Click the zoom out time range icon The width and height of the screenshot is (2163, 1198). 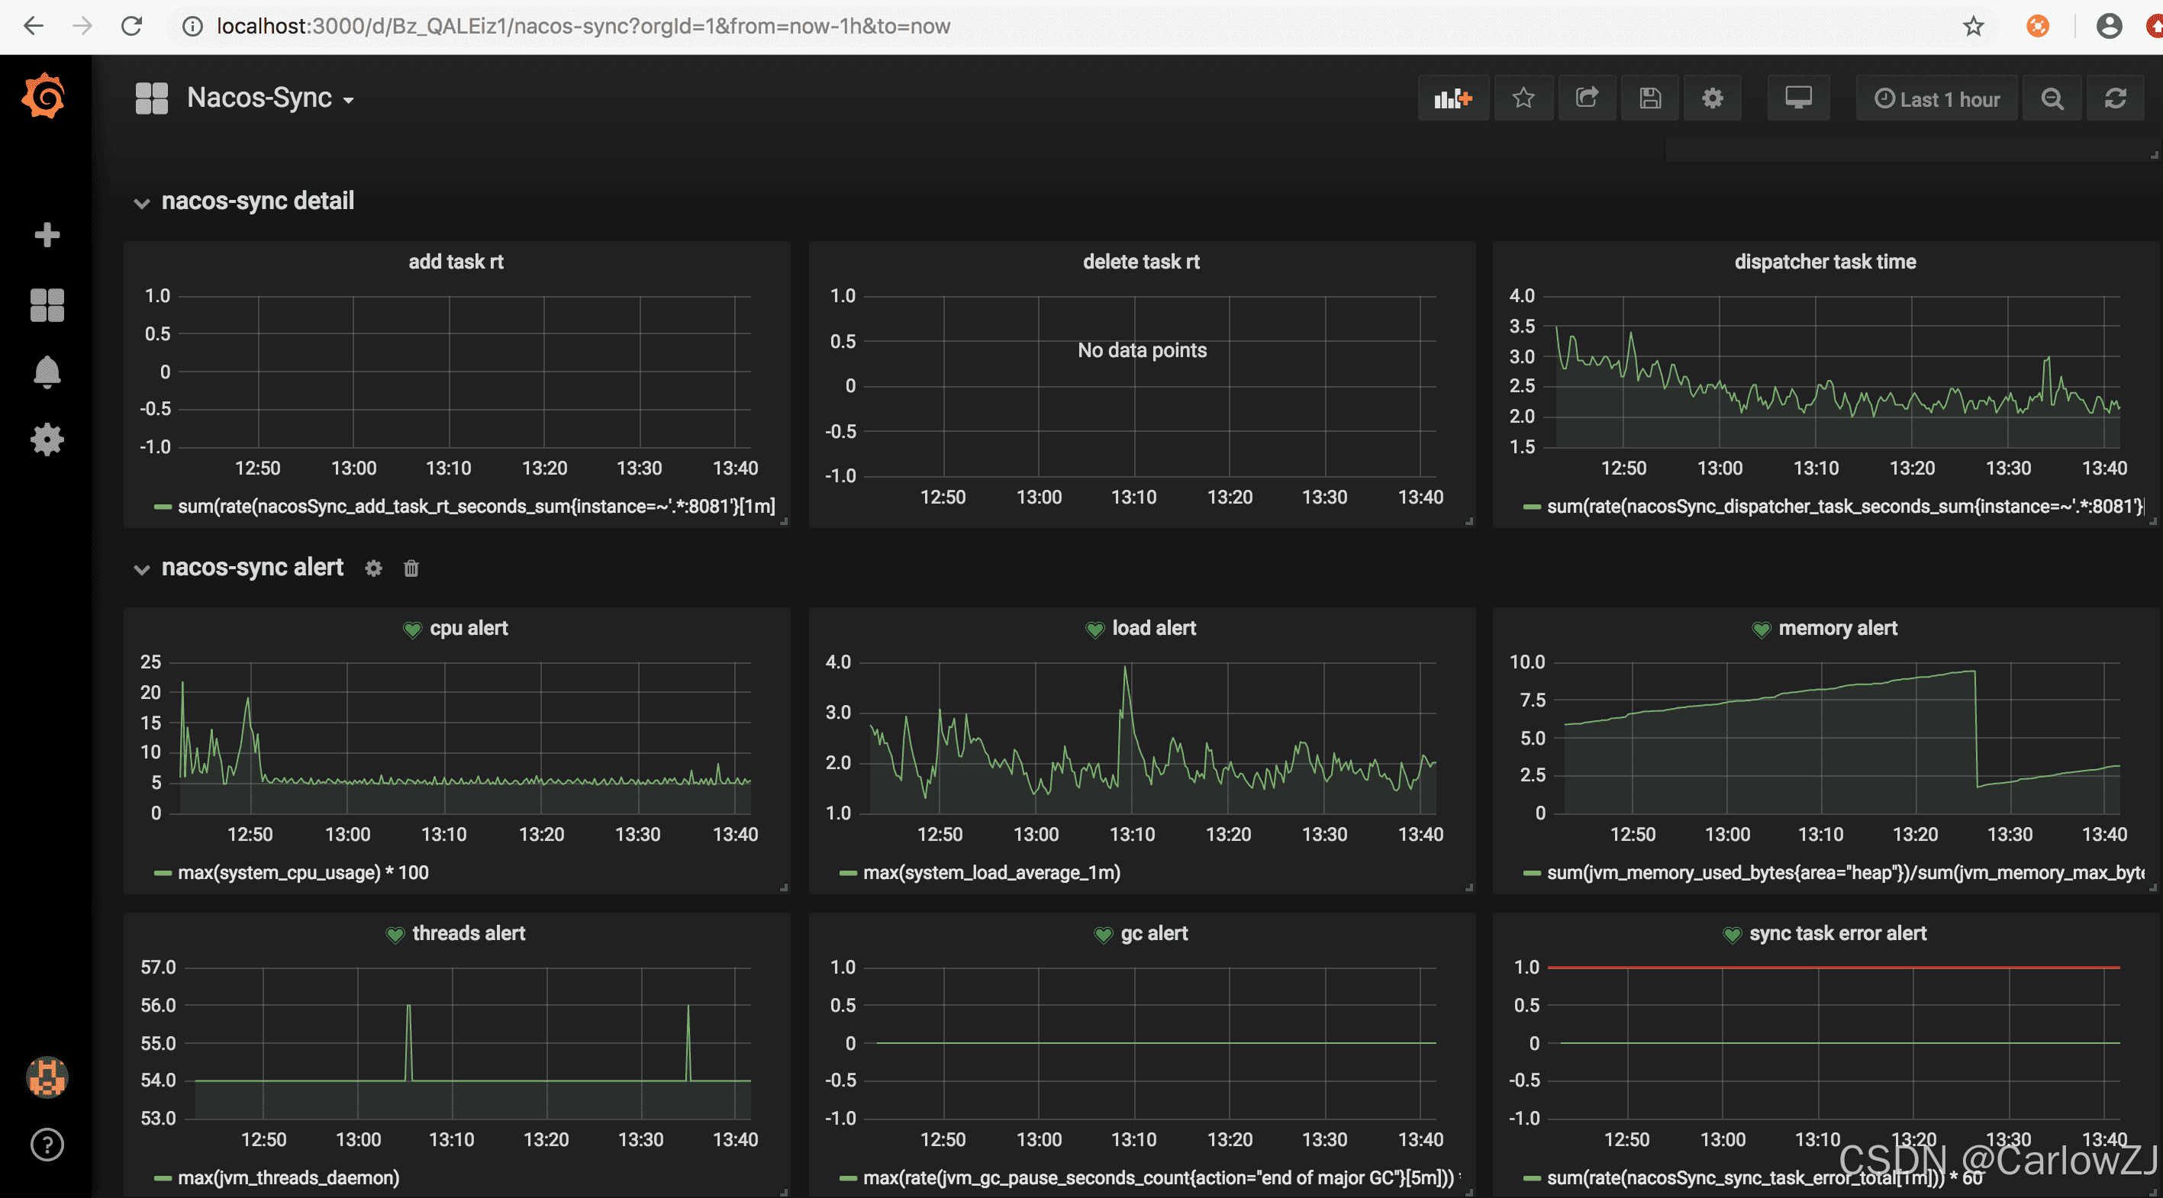pyautogui.click(x=2052, y=99)
